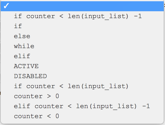Pick 'if counter < len(input_list)' without -1
Screen dimensions: 165x125
tap(82, 86)
